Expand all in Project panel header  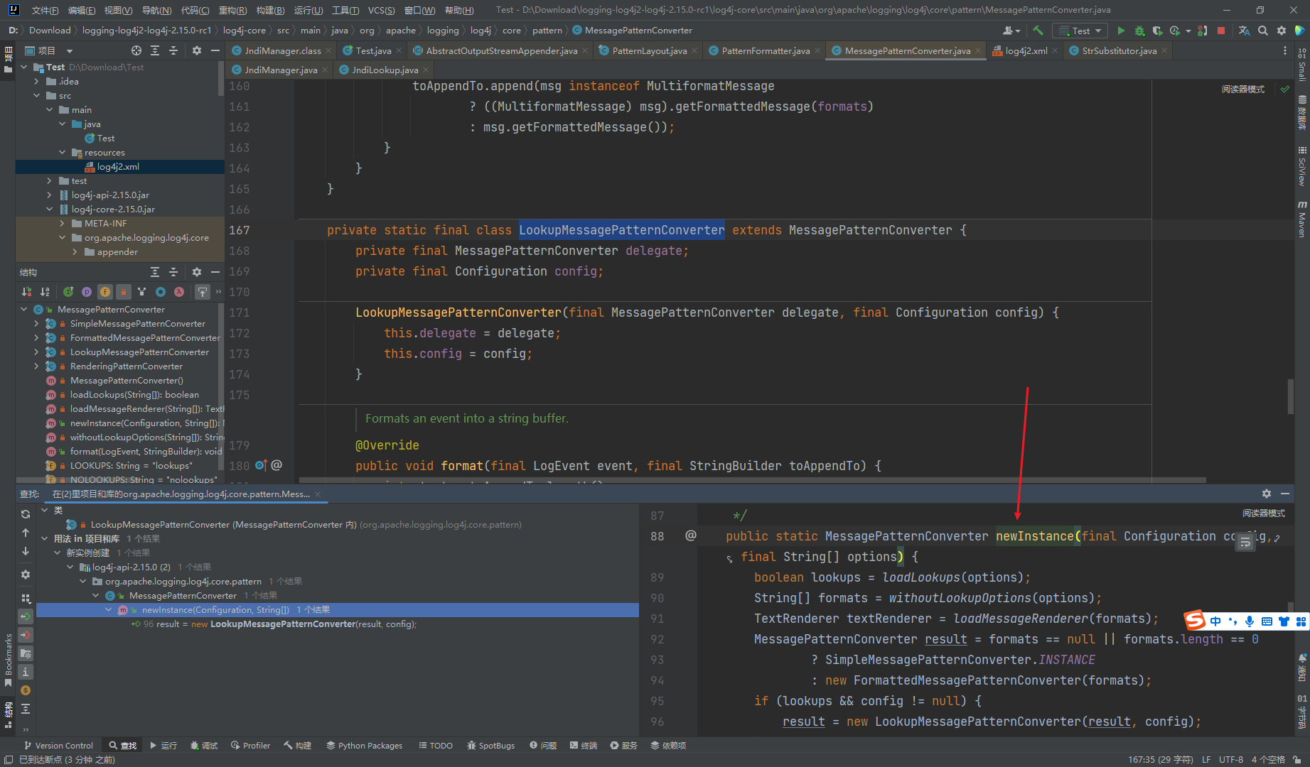(155, 50)
